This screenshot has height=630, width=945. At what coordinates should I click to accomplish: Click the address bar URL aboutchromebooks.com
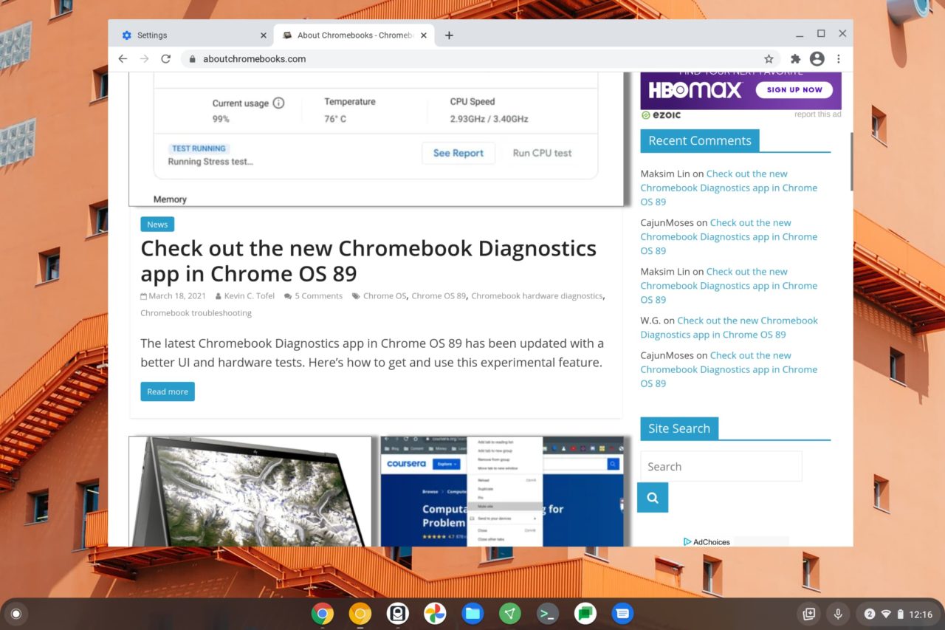254,59
